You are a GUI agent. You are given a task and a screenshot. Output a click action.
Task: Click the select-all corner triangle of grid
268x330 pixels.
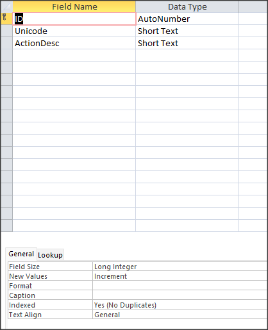click(x=6, y=6)
